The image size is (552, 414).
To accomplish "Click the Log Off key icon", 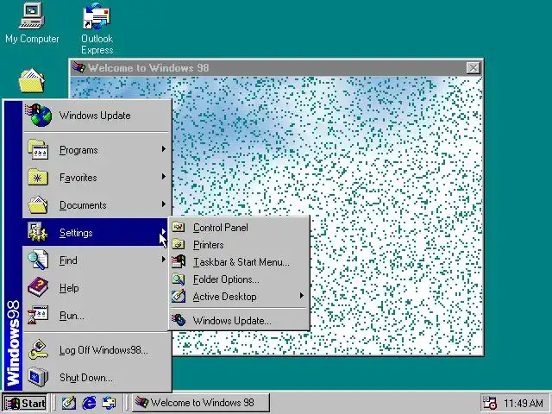I will pyautogui.click(x=38, y=349).
